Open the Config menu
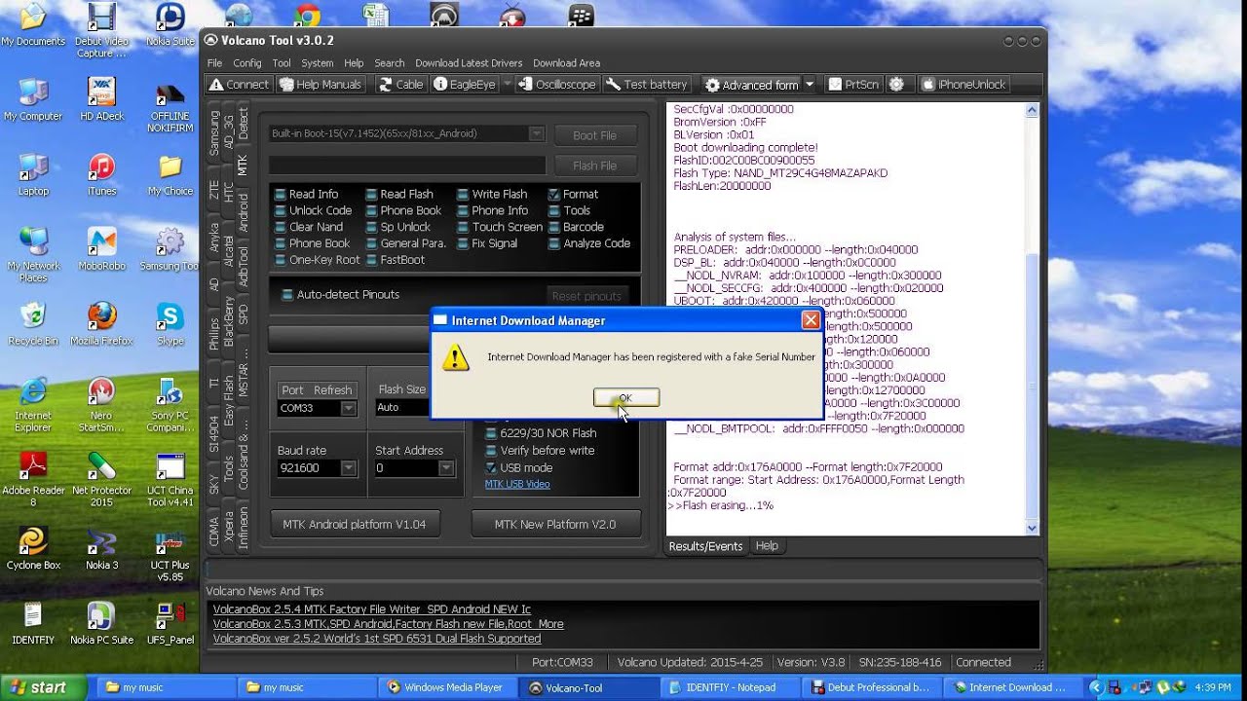The width and height of the screenshot is (1247, 701). (x=246, y=62)
